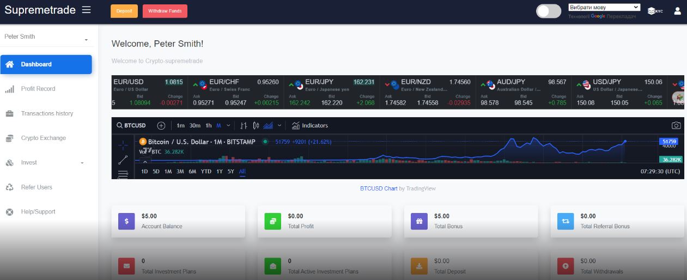
Task: Select the trend line drawing tool
Action: (123, 160)
